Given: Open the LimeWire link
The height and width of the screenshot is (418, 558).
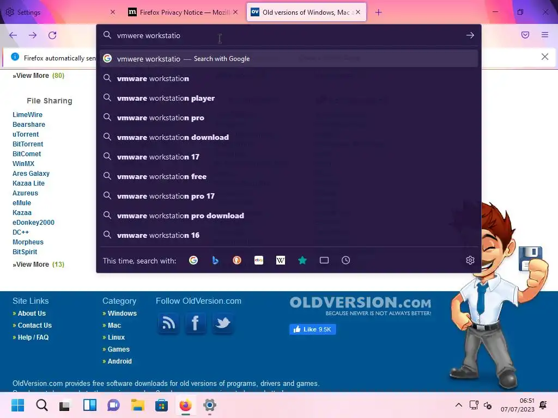Looking at the screenshot, I should coord(27,115).
